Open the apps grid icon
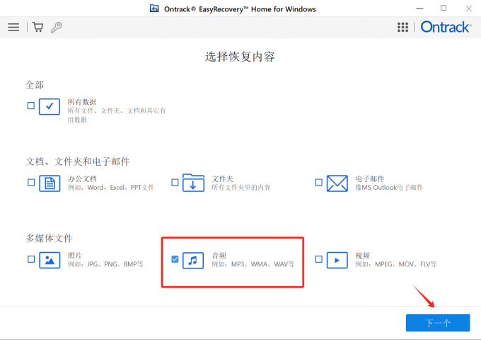 point(402,27)
